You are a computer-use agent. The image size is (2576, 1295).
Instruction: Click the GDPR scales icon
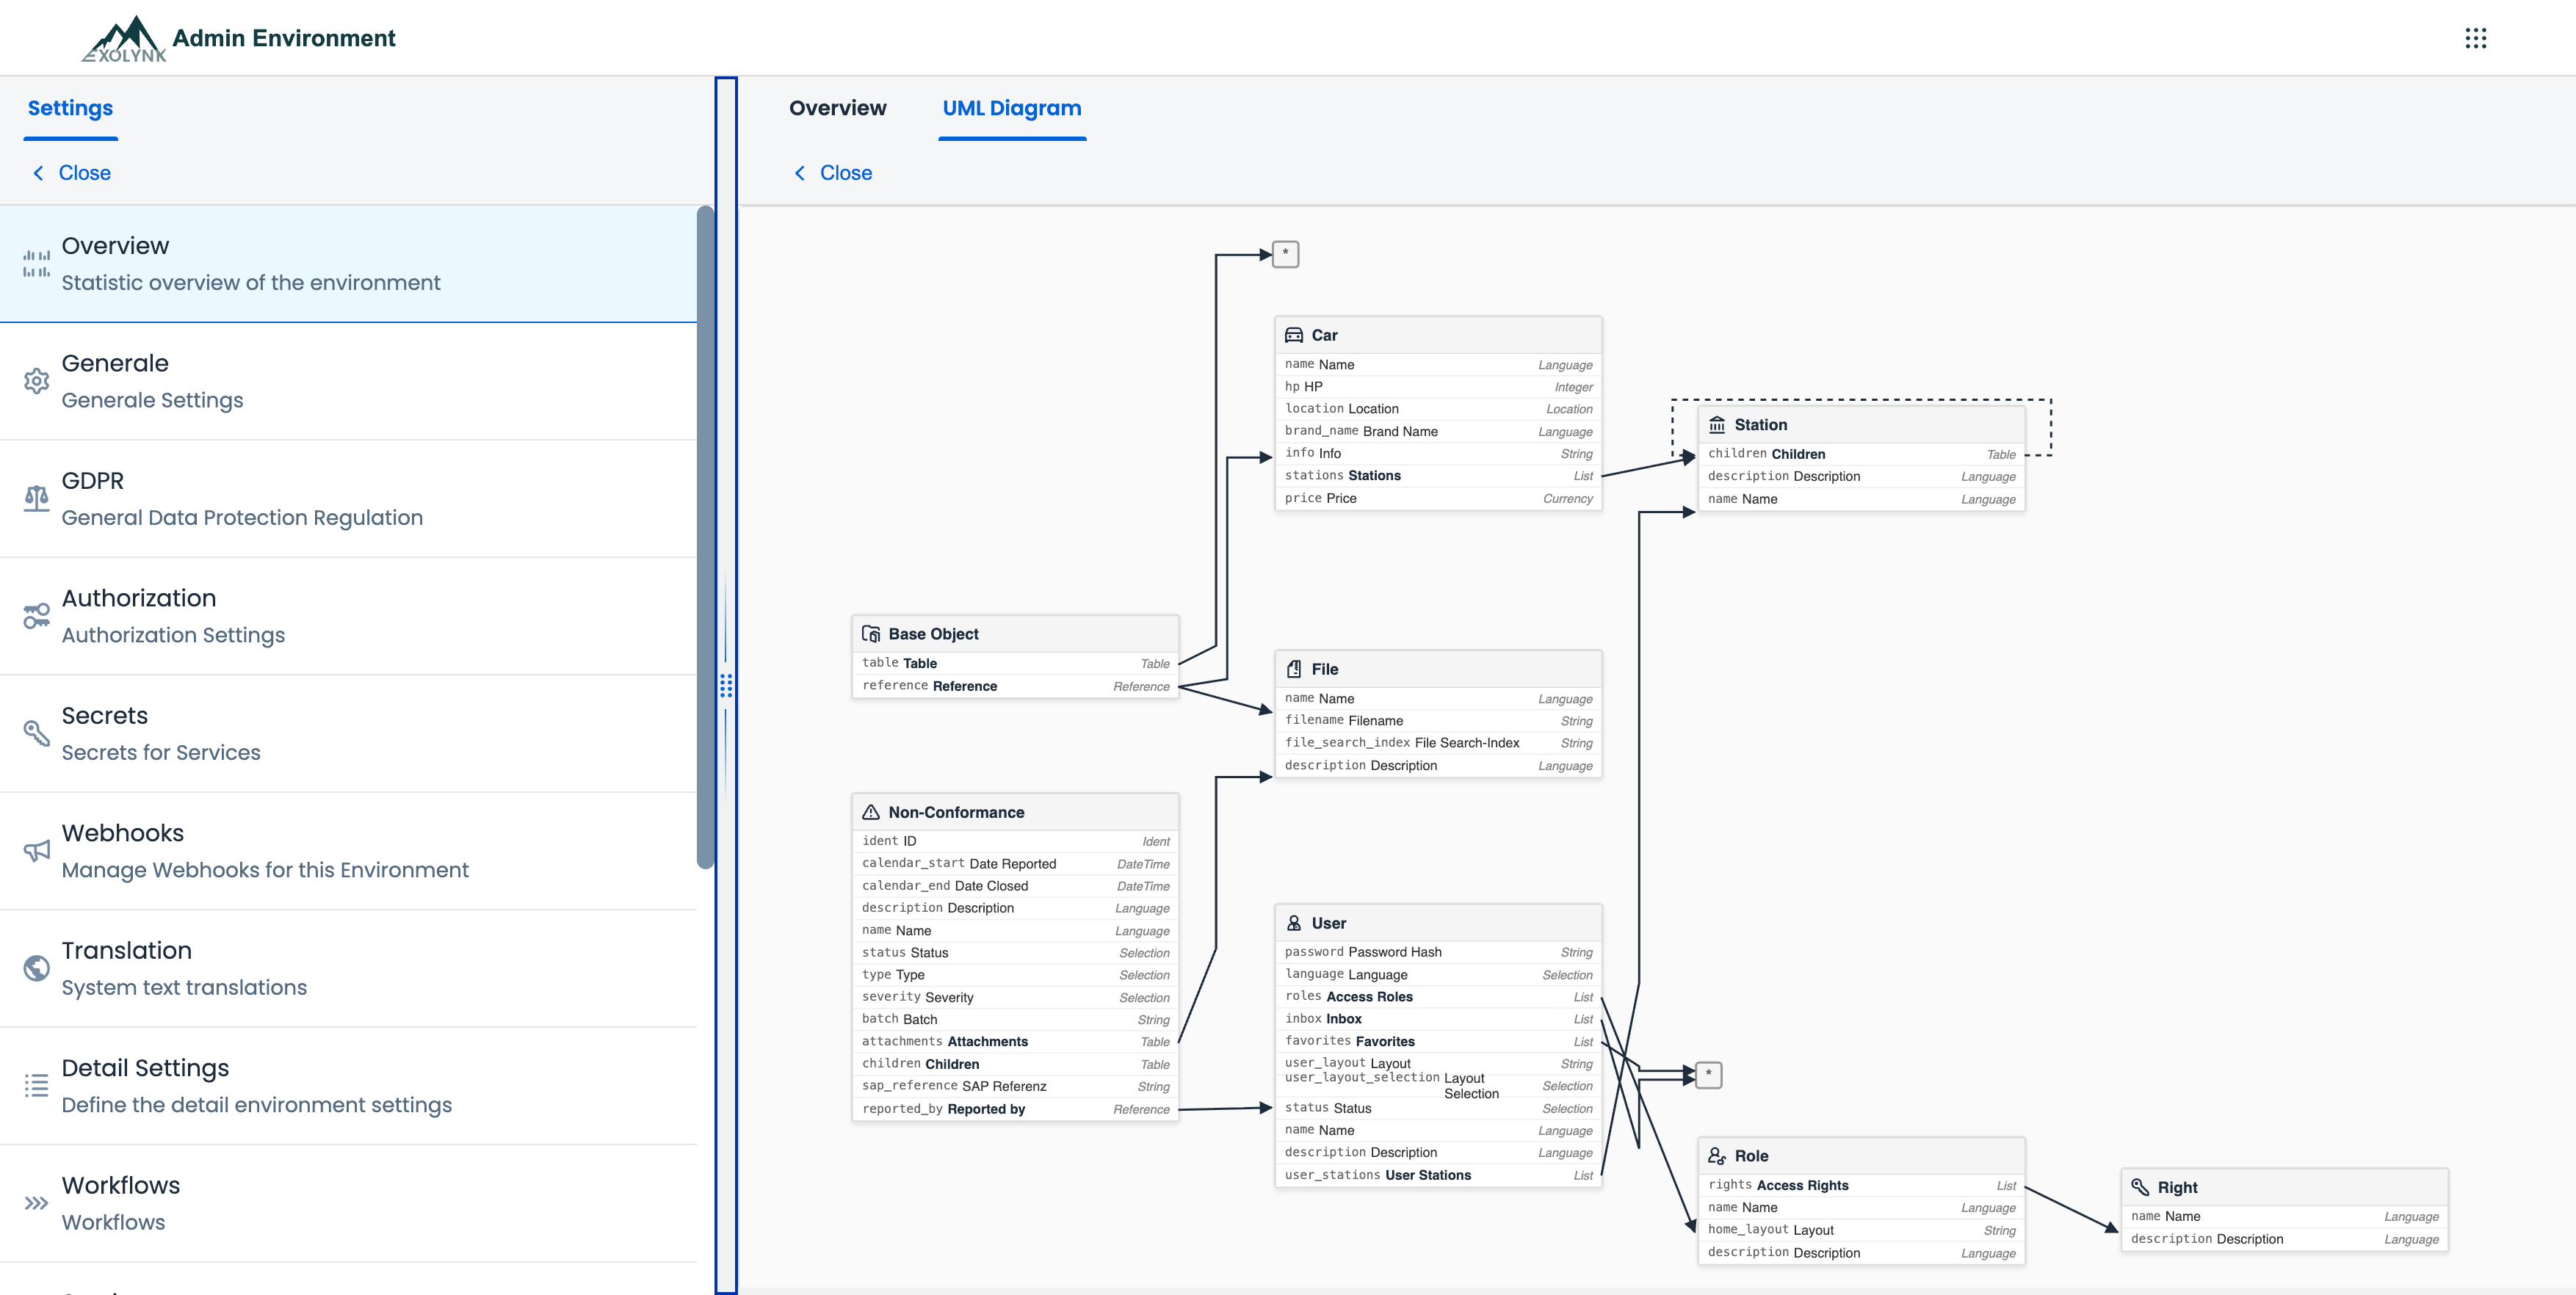point(37,498)
